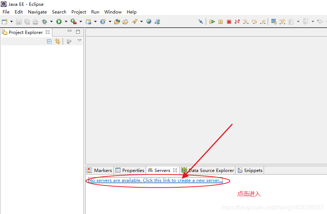This screenshot has width=327, height=214.
Task: Click the Open Task folder icon
Action: coord(125,22)
